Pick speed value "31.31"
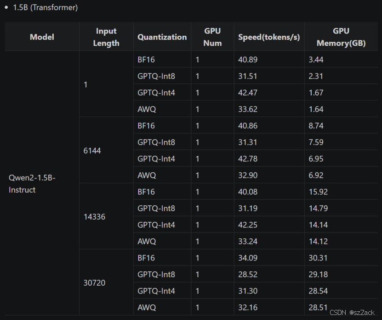The height and width of the screenshot is (320, 382). pyautogui.click(x=248, y=142)
